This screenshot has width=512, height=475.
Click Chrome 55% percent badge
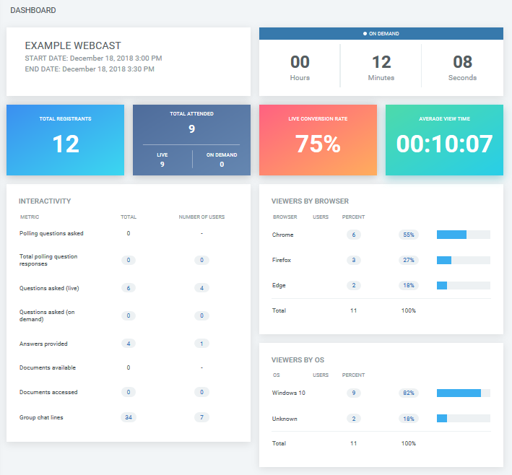pos(409,235)
